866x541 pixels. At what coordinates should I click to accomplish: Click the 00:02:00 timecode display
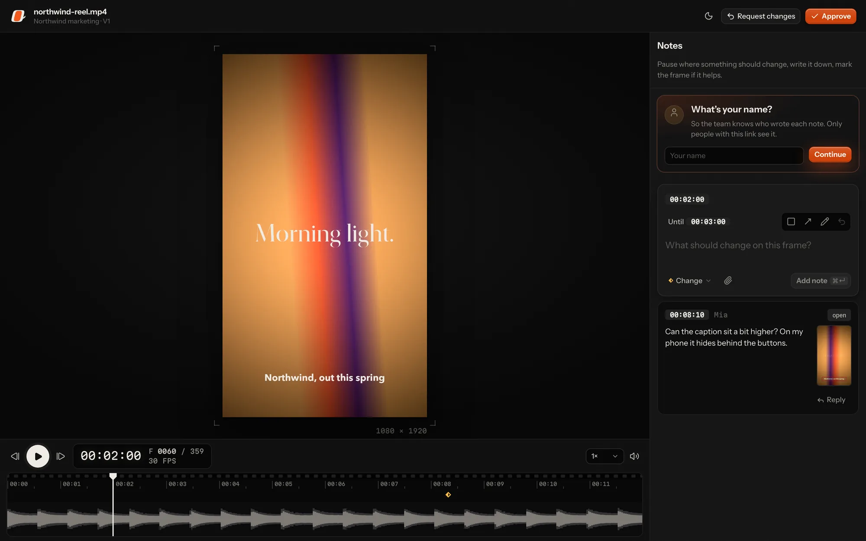(111, 456)
